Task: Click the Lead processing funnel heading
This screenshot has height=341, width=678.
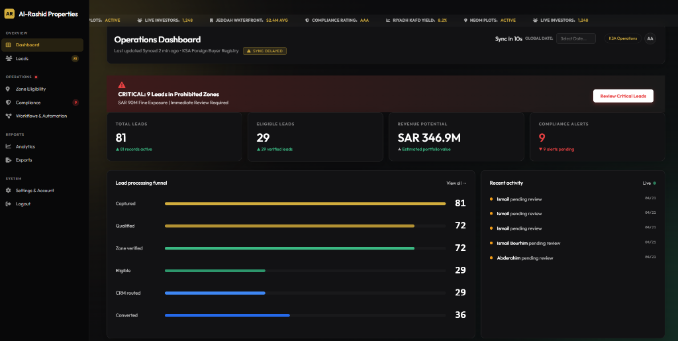Action: (x=142, y=183)
